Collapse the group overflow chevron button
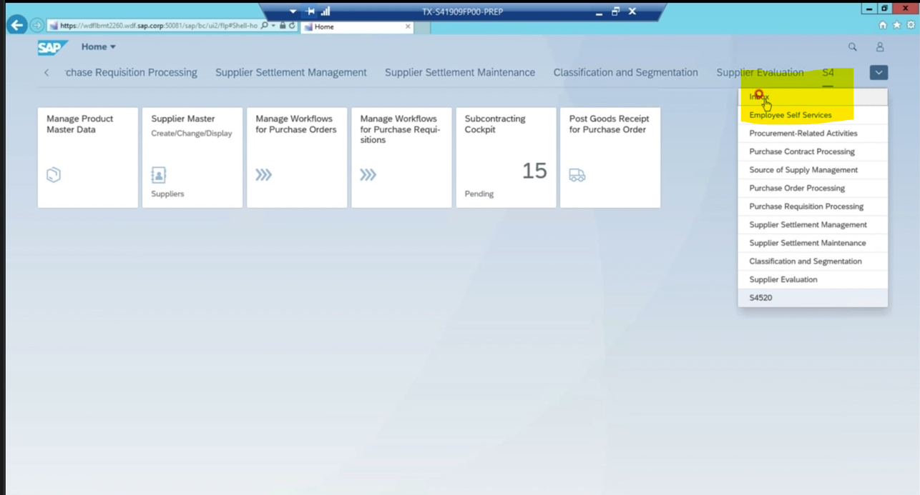This screenshot has height=495, width=920. [879, 72]
